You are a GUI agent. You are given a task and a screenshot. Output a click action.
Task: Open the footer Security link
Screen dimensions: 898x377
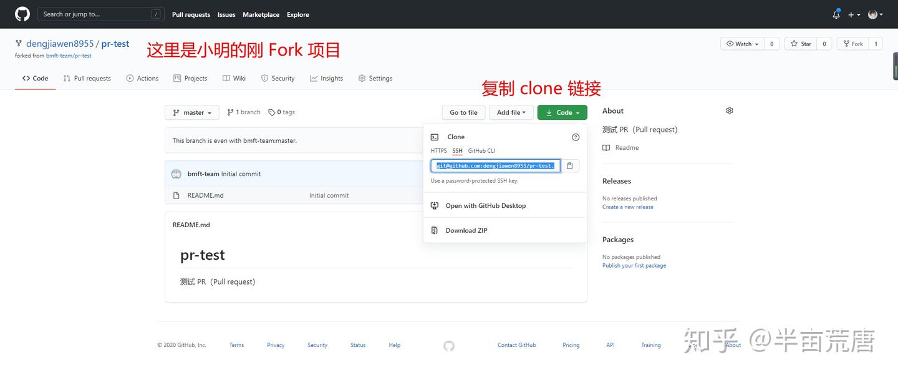tap(317, 345)
